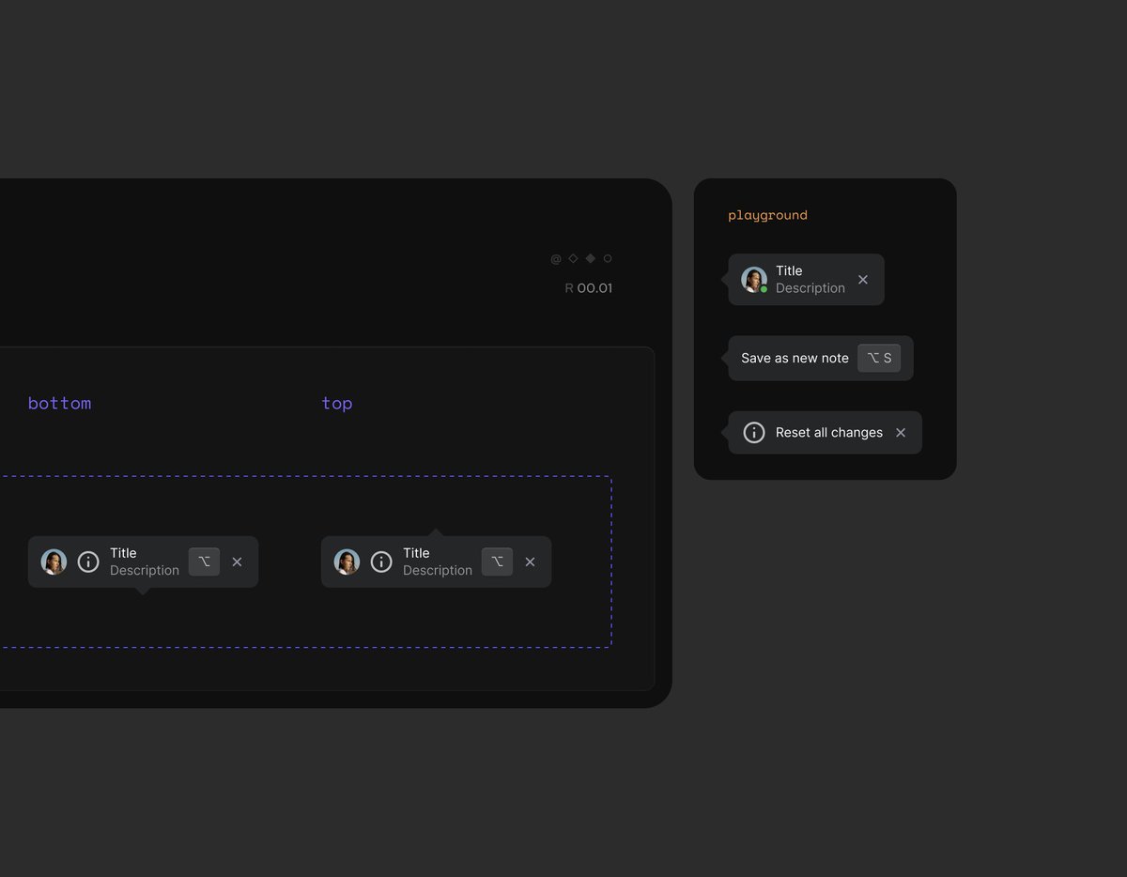
Task: Click the playground avatar with green status dot
Action: click(x=754, y=279)
